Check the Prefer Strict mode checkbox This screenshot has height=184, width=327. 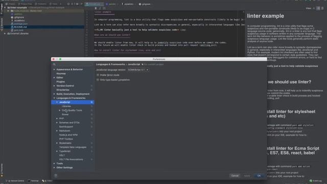(98, 75)
